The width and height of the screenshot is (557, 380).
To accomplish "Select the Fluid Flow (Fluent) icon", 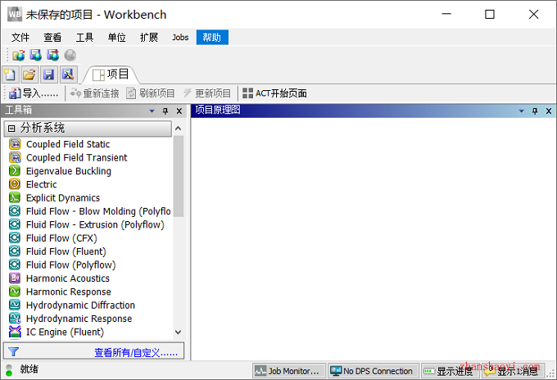I will [15, 251].
